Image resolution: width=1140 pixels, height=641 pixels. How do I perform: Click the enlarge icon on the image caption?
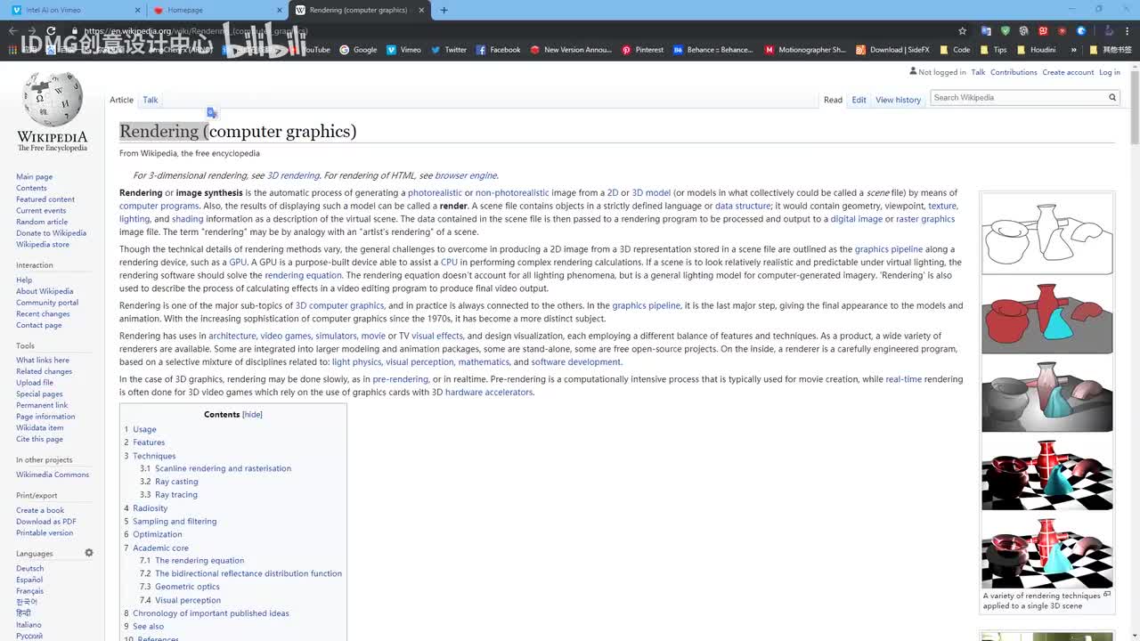point(1107,594)
